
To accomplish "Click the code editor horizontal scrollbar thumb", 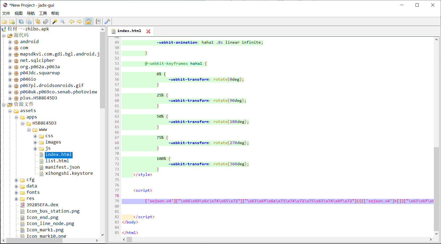I will click(129, 239).
